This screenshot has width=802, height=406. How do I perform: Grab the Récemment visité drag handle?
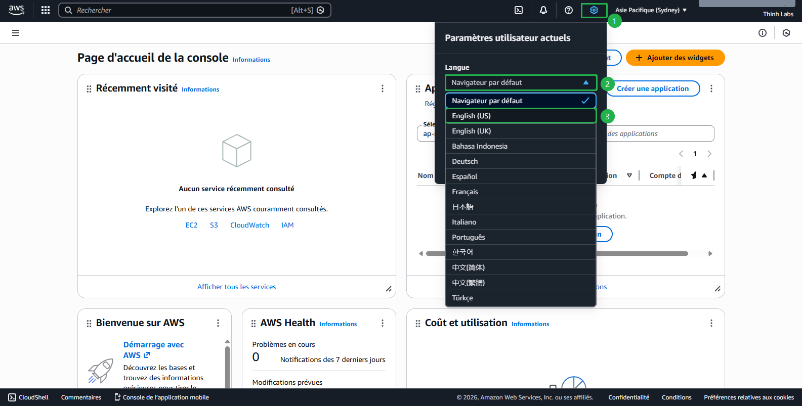89,89
